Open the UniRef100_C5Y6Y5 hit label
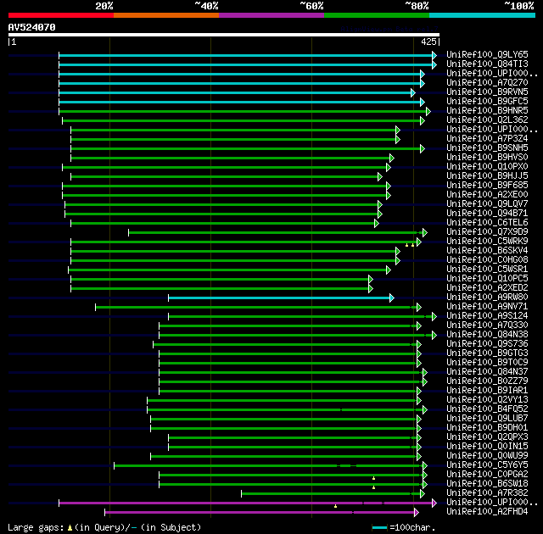 point(487,465)
